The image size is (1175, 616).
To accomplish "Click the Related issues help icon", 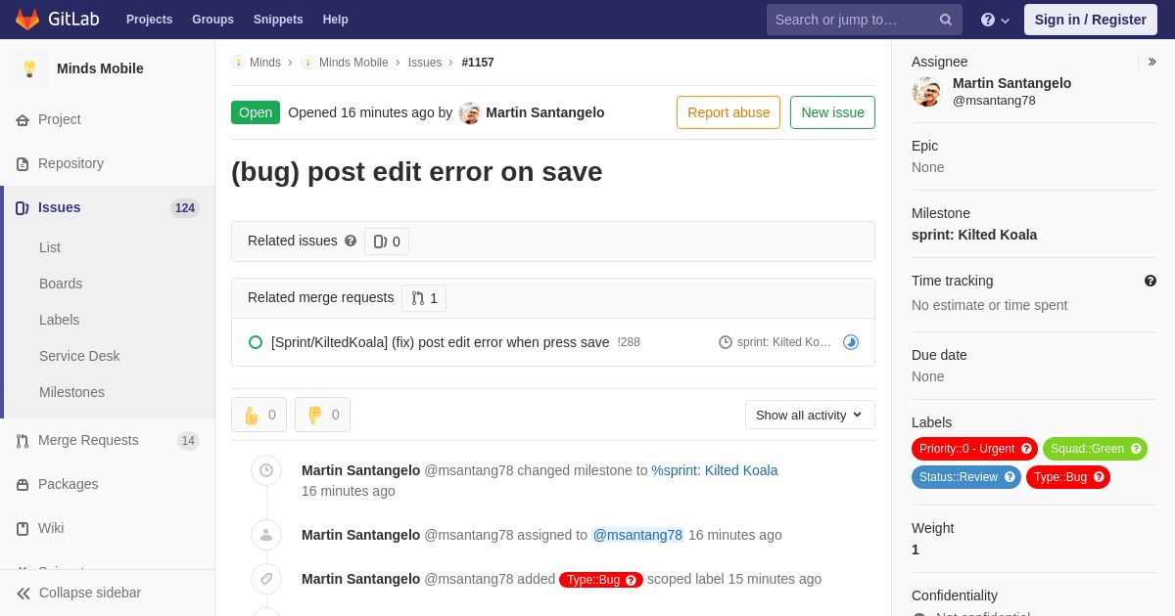I will pos(351,241).
